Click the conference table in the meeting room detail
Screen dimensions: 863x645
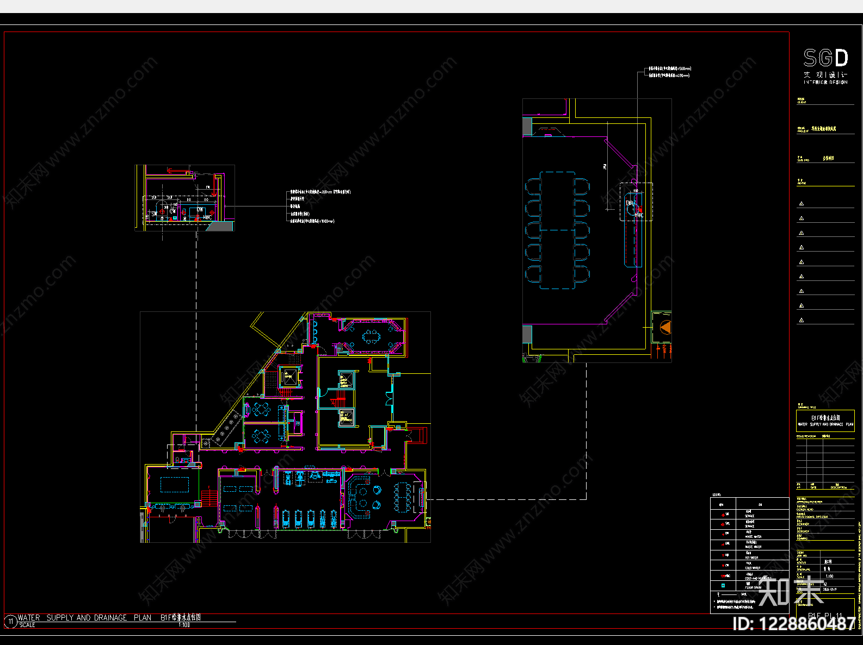click(x=558, y=230)
